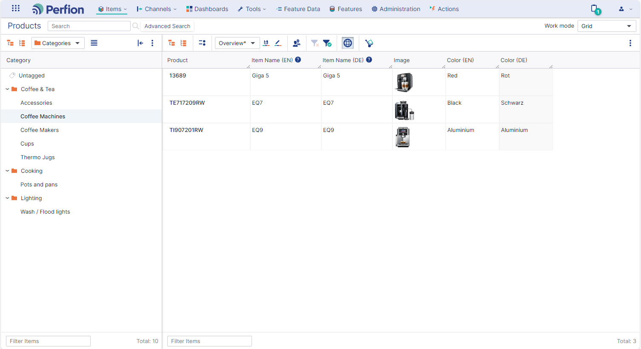Click the Perfion logo

(58, 9)
